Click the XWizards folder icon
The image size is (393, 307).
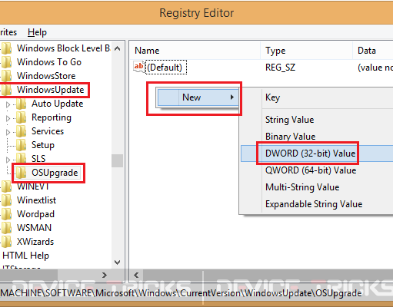tap(6, 242)
